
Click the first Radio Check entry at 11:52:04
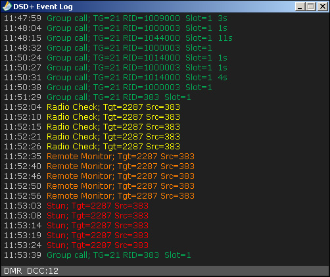click(92, 107)
